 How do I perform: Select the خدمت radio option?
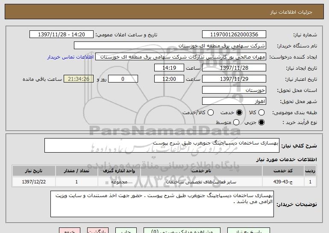point(239,112)
